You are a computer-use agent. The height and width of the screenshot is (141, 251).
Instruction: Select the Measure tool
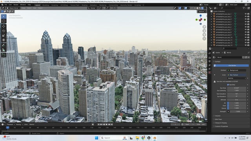(x=4, y=50)
